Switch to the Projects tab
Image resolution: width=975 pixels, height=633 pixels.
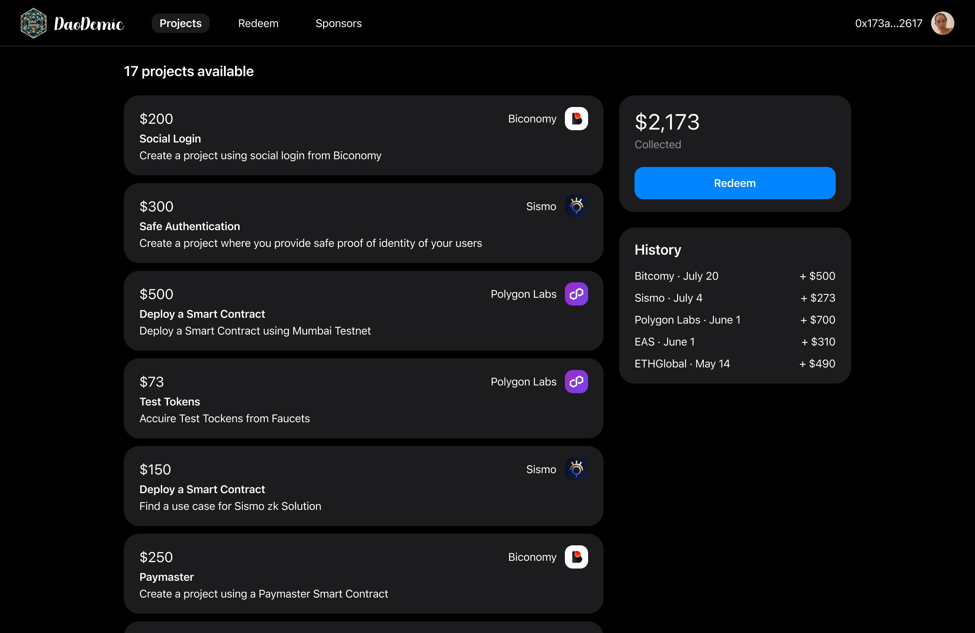pyautogui.click(x=181, y=23)
